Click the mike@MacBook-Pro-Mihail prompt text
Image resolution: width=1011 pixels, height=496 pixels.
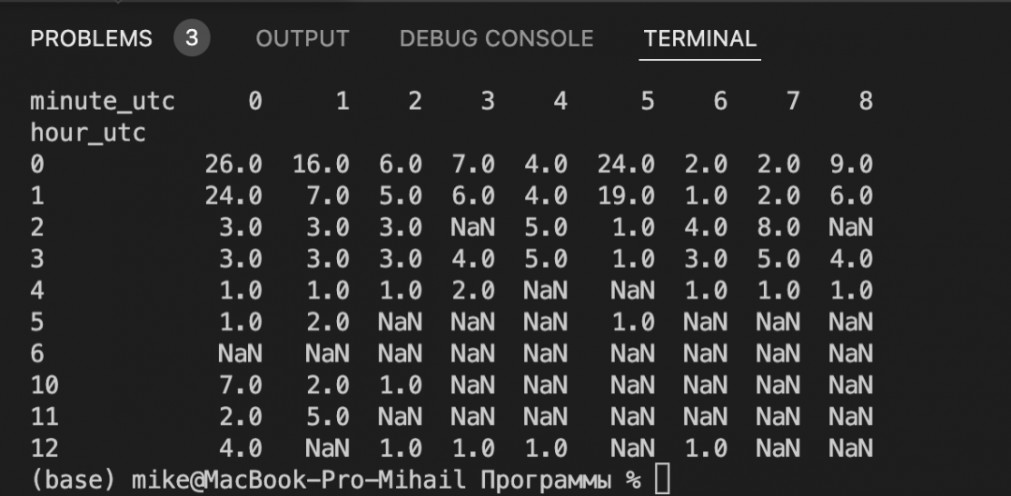[x=298, y=480]
